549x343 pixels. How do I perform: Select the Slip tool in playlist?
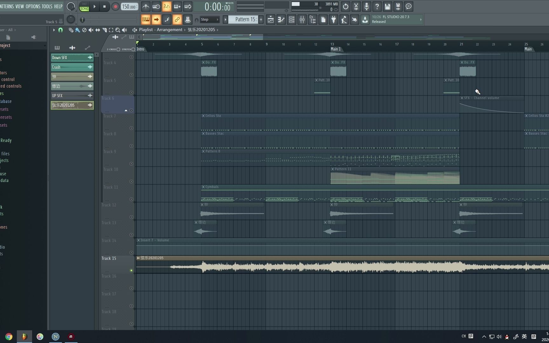coord(98,30)
